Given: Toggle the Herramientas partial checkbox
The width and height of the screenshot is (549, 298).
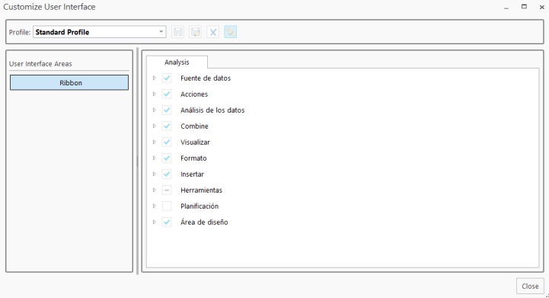Looking at the screenshot, I should [167, 191].
